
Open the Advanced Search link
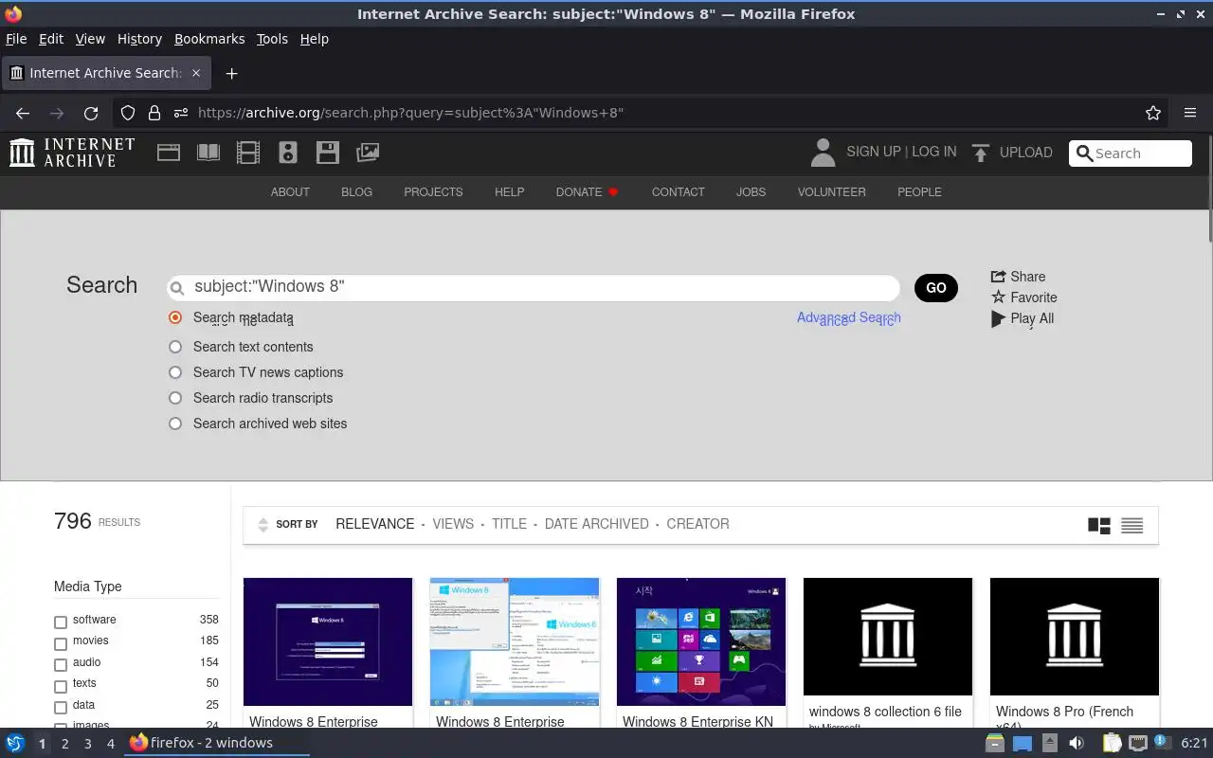(x=849, y=317)
